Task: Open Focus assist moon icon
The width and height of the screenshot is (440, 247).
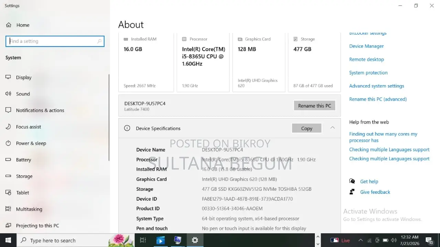Action: coord(8,127)
